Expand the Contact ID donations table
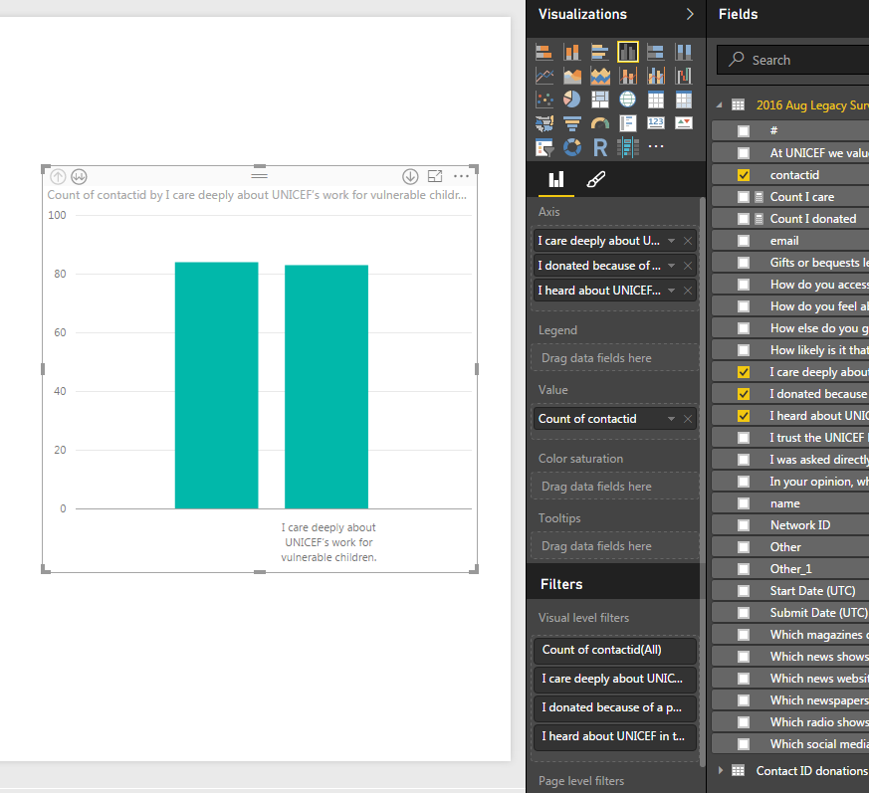869x793 pixels. point(720,770)
